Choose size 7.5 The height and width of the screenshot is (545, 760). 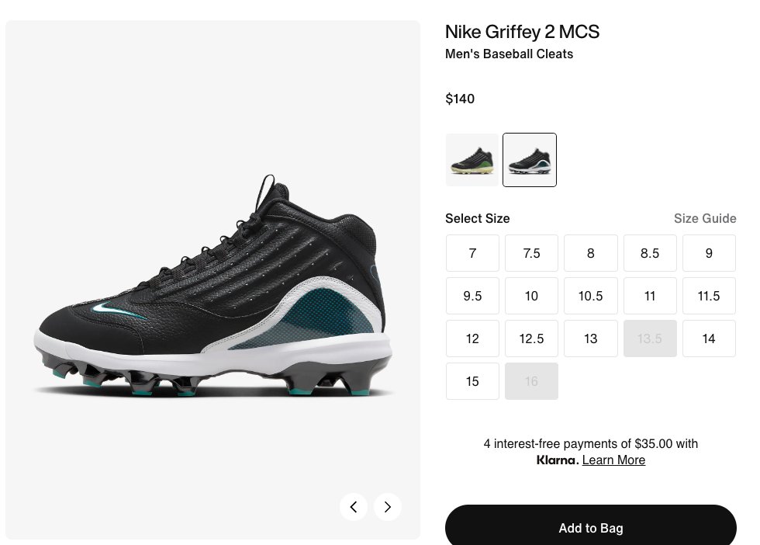pos(532,253)
